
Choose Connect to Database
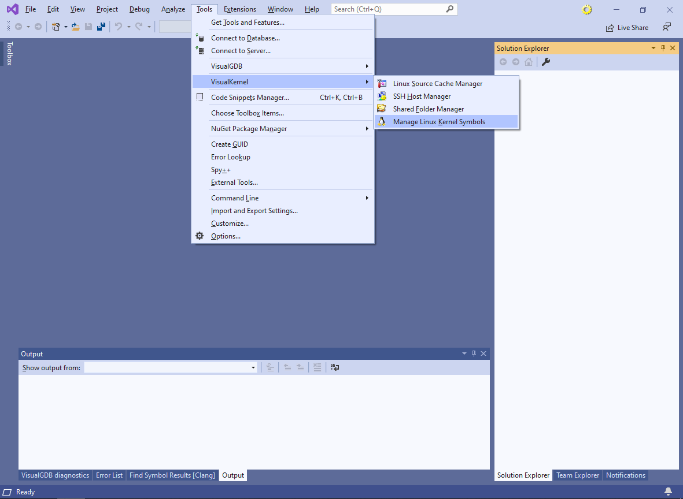pyautogui.click(x=283, y=38)
